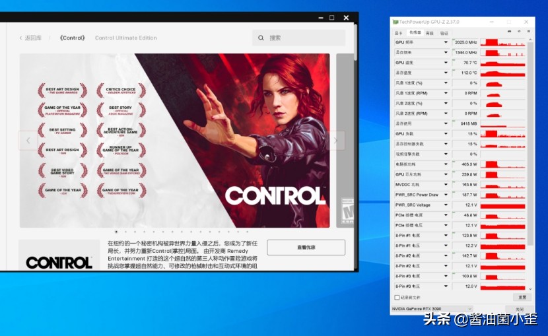The width and height of the screenshot is (548, 336).
Task: Switch to the 显卡 tab in GPU-Z
Action: tap(399, 33)
